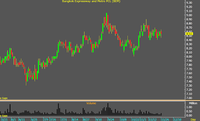Select the 11/26 date marker

point(165,120)
